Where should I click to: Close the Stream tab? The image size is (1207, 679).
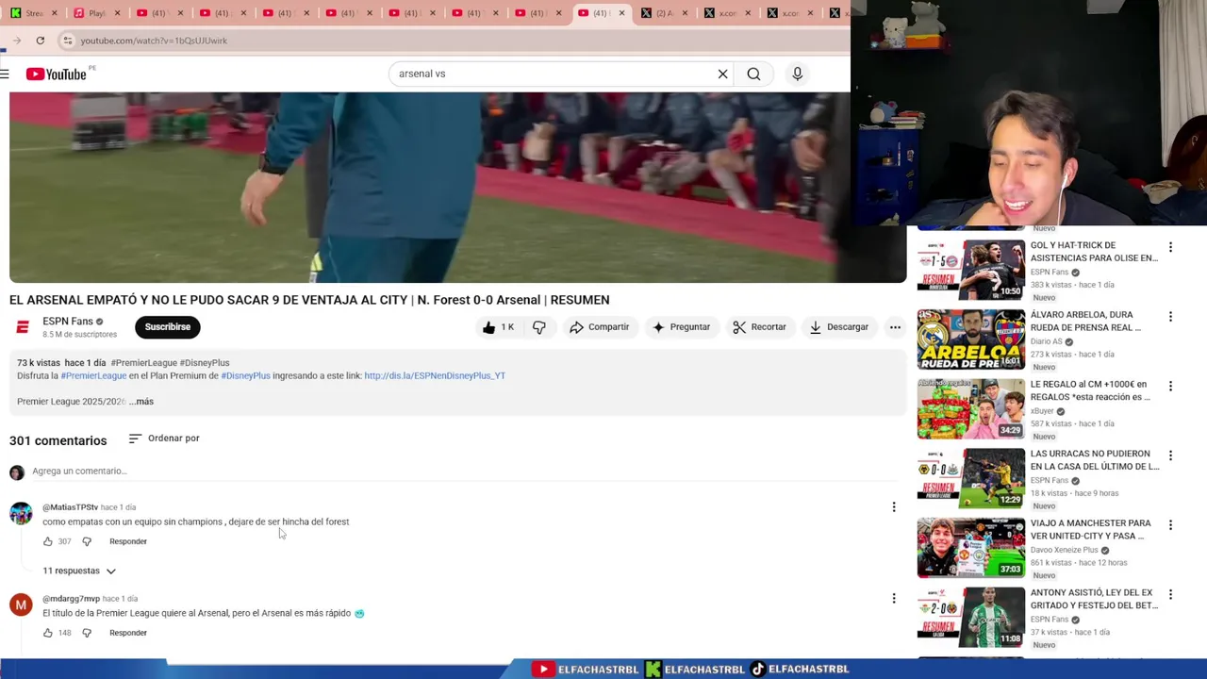pyautogui.click(x=54, y=13)
